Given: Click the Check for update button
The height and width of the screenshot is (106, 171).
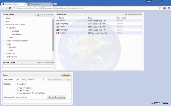Looking at the screenshot, I should point(57,97).
